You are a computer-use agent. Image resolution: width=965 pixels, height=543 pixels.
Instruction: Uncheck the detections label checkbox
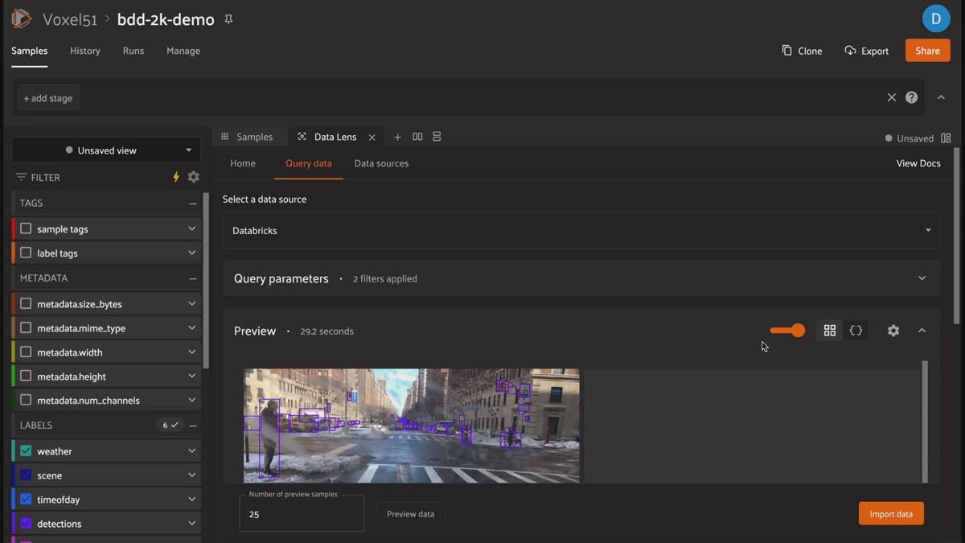point(26,523)
